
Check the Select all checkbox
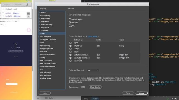[3, 9]
